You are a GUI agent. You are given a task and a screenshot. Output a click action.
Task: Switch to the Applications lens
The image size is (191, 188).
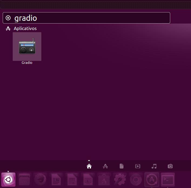[x=105, y=166]
